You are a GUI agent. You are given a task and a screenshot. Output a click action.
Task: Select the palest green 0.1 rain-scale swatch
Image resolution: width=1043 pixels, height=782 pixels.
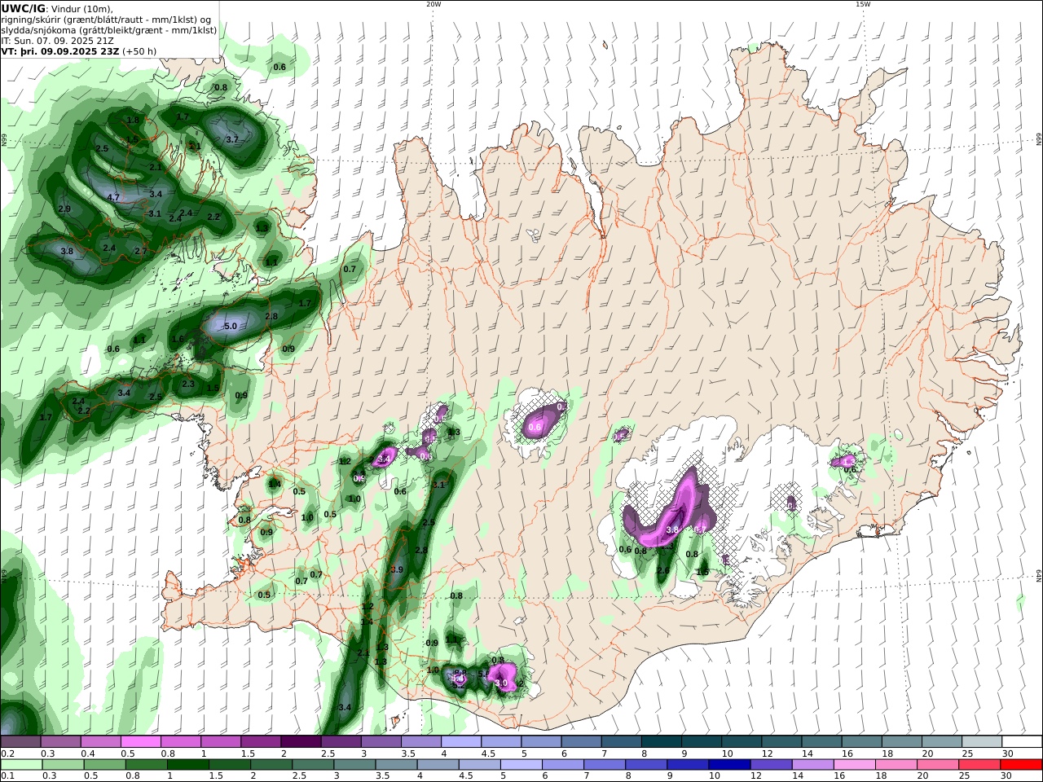pos(22,765)
